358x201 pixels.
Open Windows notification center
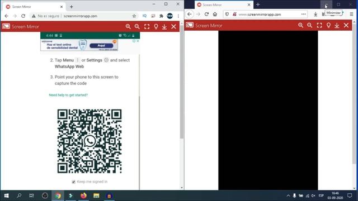click(x=350, y=195)
